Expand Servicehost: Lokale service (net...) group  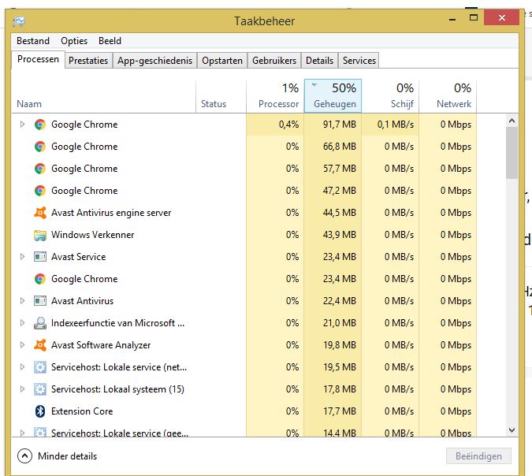point(22,367)
